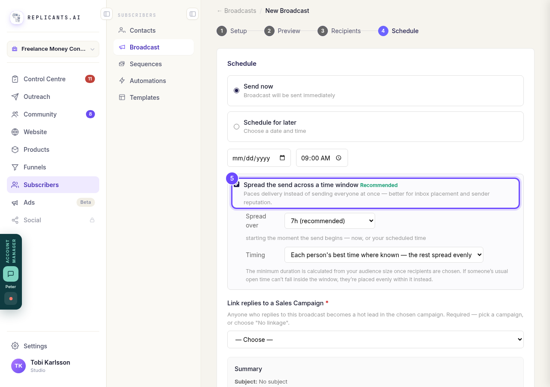Open Sequences via its stacked-mail icon

(122, 64)
